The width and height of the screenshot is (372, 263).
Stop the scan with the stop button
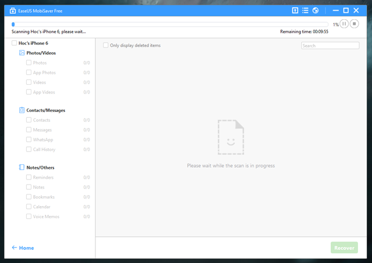click(354, 24)
